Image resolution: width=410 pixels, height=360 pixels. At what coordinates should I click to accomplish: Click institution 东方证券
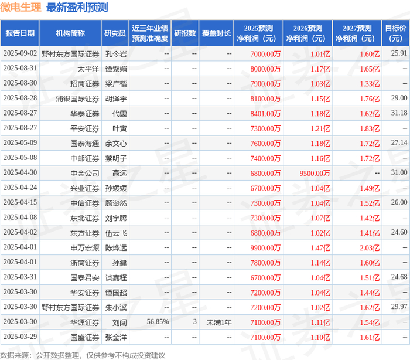click(84, 233)
